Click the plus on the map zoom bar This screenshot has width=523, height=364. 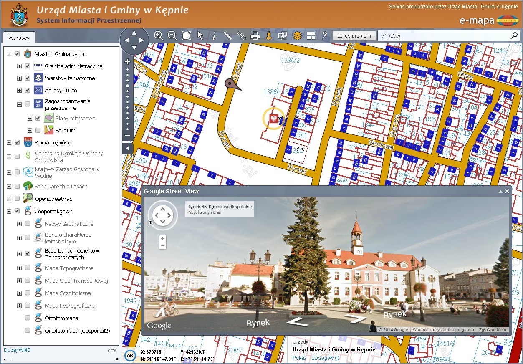(128, 62)
